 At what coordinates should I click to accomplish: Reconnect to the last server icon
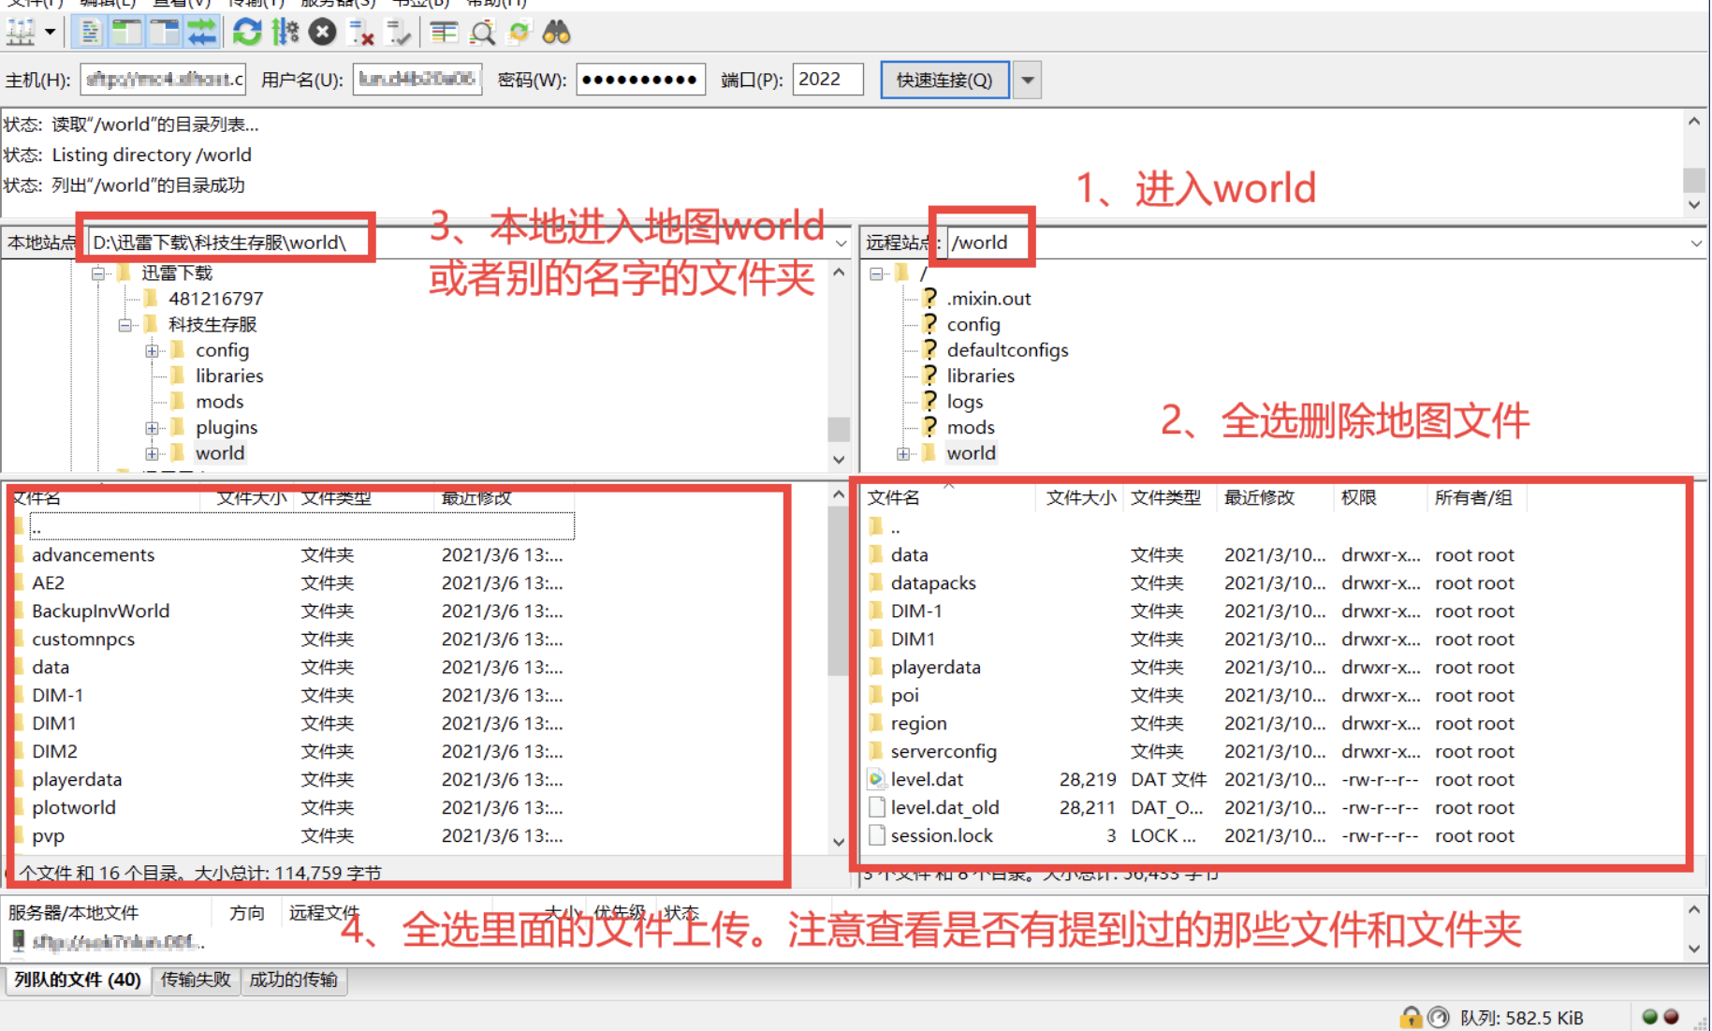(398, 33)
